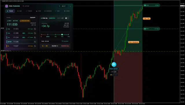Click the BREAKEVEN status badge
This screenshot has height=105, width=185.
pos(25,21)
